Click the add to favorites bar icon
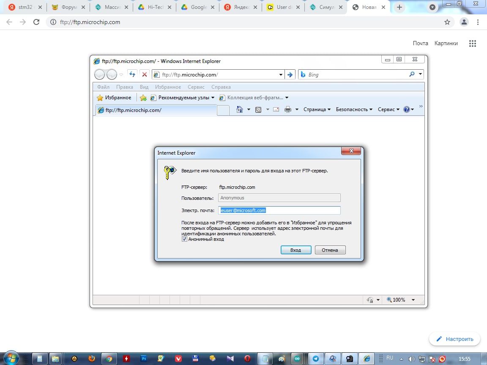The width and height of the screenshot is (487, 365). click(143, 98)
